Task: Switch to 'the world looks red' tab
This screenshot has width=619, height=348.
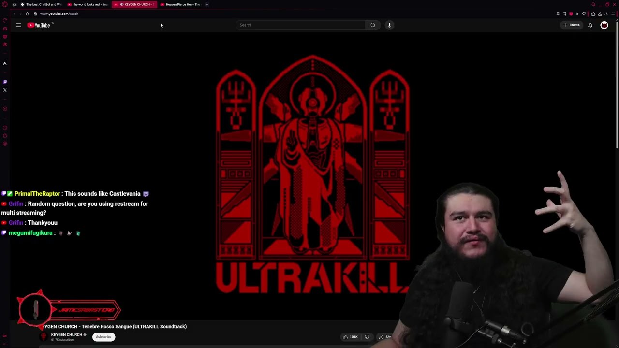Action: coord(88,4)
